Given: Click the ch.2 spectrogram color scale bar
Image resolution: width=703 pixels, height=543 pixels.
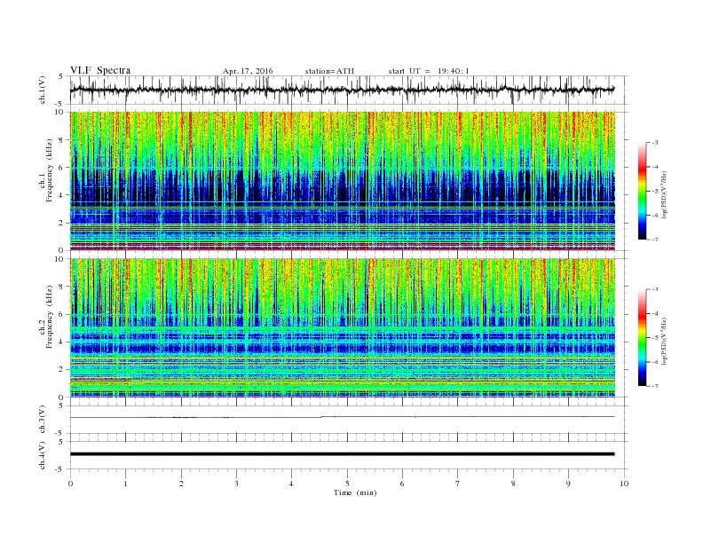Looking at the screenshot, I should coord(643,337).
